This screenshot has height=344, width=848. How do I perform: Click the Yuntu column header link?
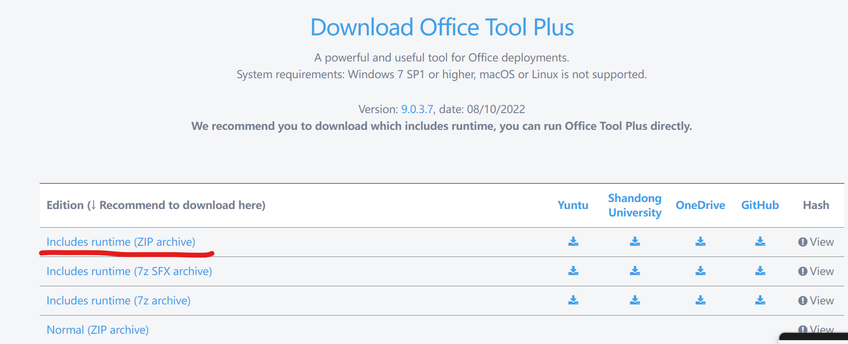[x=573, y=205]
